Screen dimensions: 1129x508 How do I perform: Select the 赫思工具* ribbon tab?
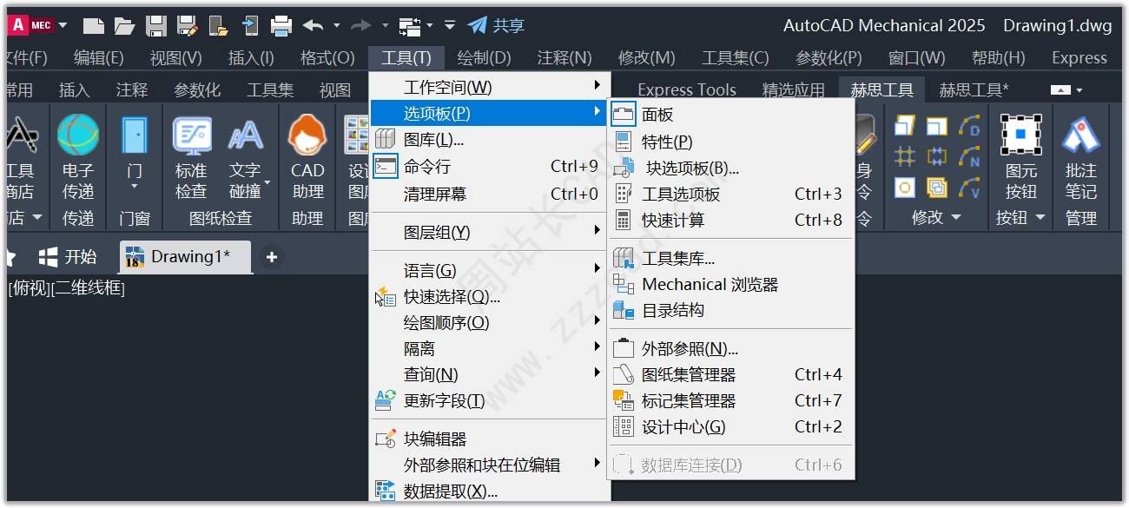click(x=974, y=89)
